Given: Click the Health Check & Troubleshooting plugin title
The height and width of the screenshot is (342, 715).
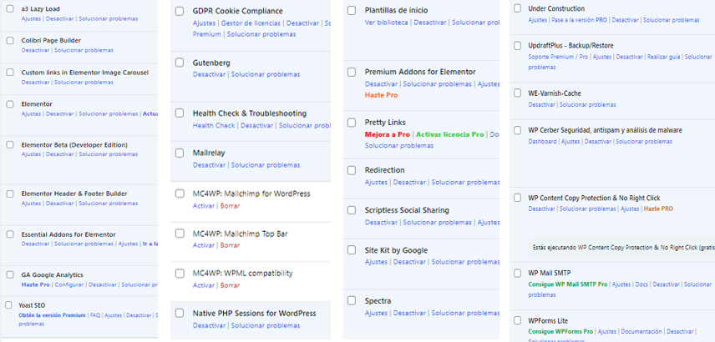Looking at the screenshot, I should [250, 113].
